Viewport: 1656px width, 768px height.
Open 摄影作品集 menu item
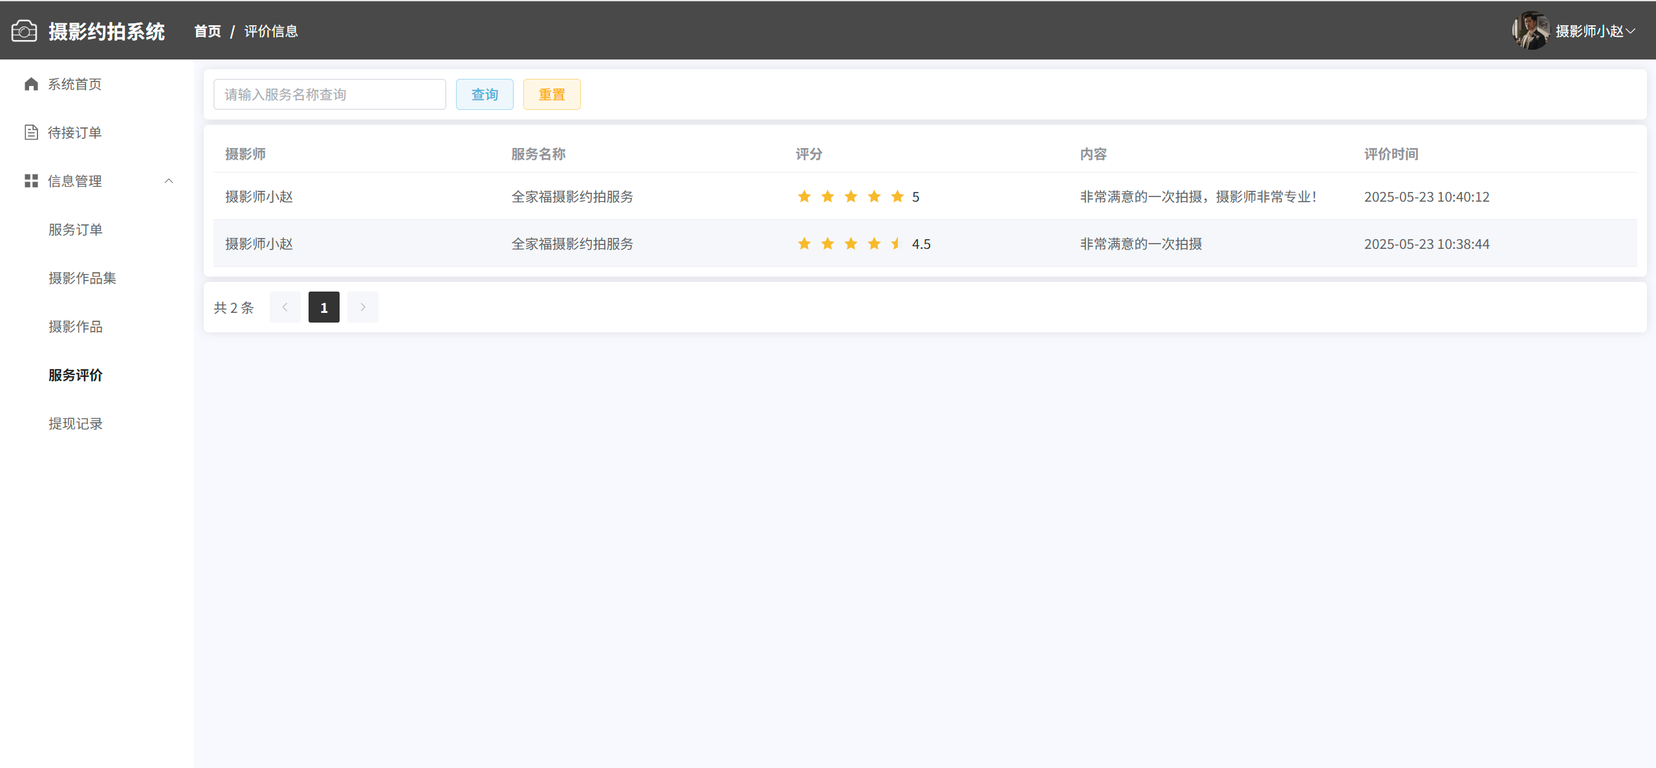(x=82, y=278)
